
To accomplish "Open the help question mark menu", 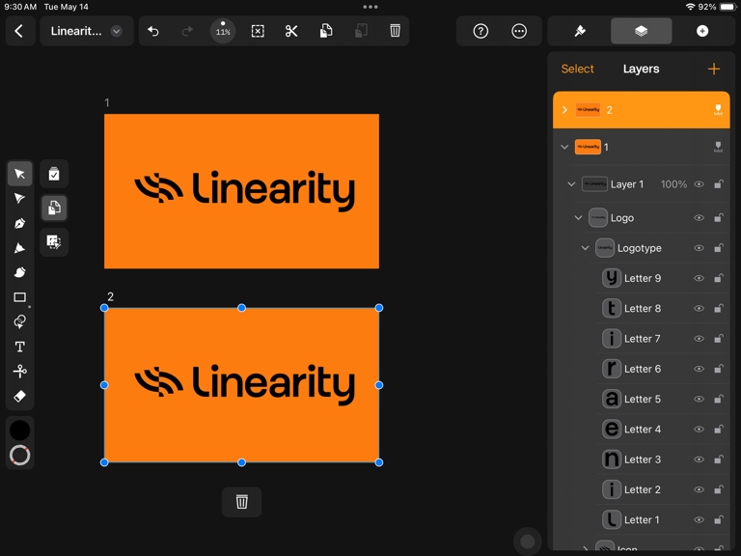I will (x=480, y=31).
